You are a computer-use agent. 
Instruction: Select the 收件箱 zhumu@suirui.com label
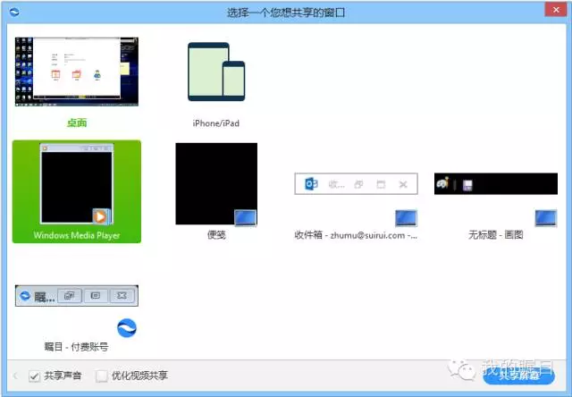pos(356,235)
